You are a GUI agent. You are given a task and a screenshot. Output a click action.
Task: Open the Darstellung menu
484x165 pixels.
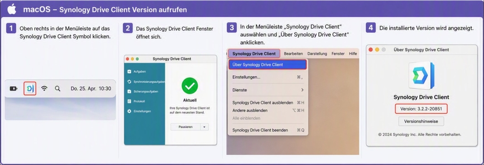[x=317, y=53]
